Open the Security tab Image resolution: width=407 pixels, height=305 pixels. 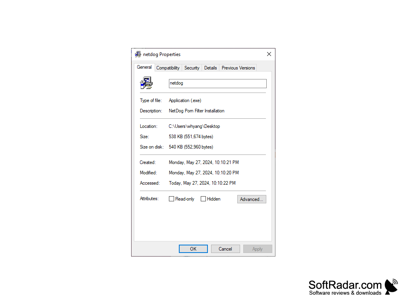pos(192,68)
